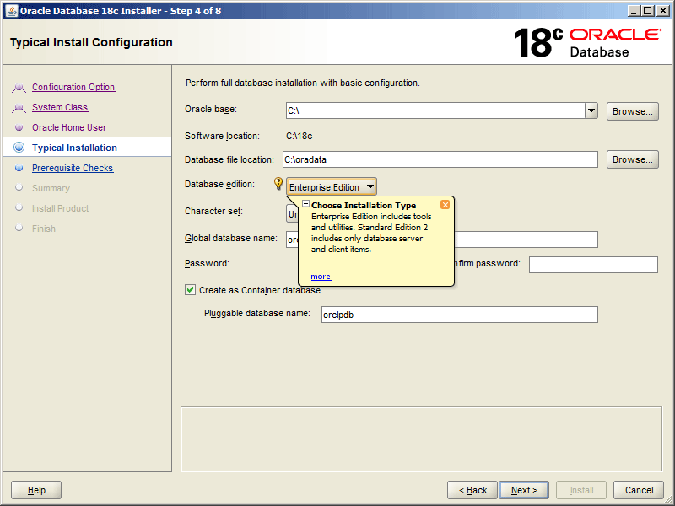Uncheck Create as Container database
The width and height of the screenshot is (675, 506).
click(191, 290)
